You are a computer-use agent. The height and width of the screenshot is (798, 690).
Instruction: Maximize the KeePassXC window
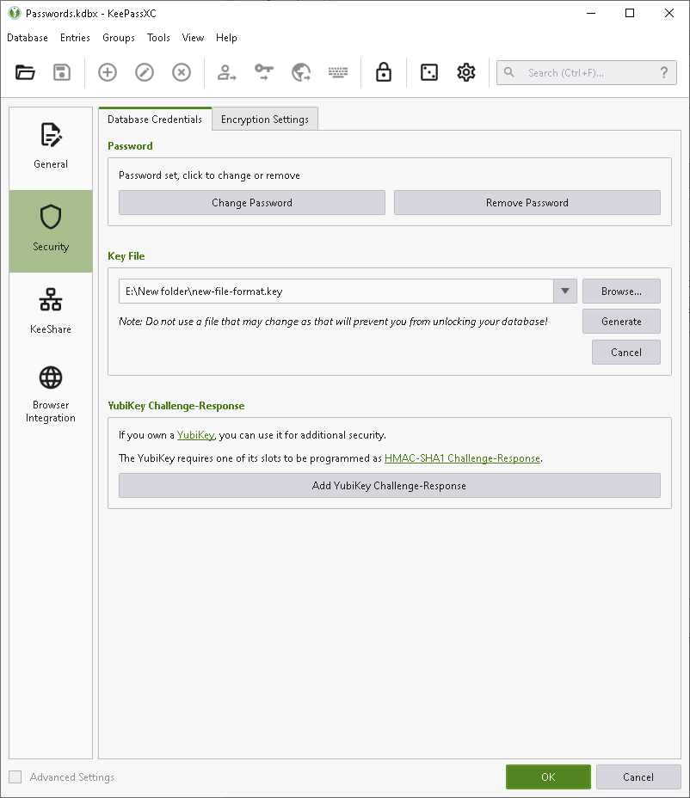pyautogui.click(x=630, y=13)
